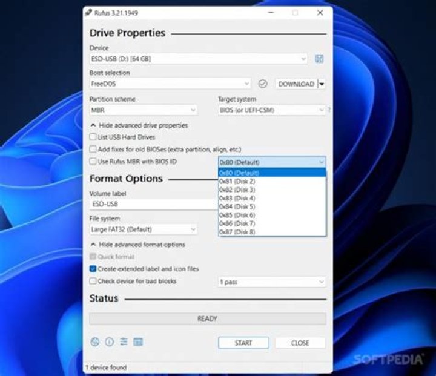The image size is (436, 376).
Task: Click the save drive image icon
Action: click(319, 59)
